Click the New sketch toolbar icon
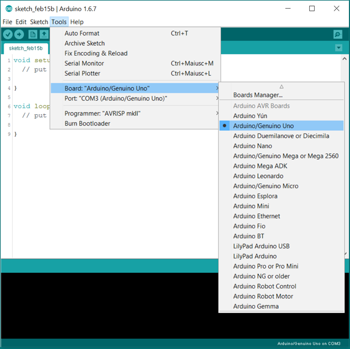Viewport: 350px width, 349px height. click(33, 34)
